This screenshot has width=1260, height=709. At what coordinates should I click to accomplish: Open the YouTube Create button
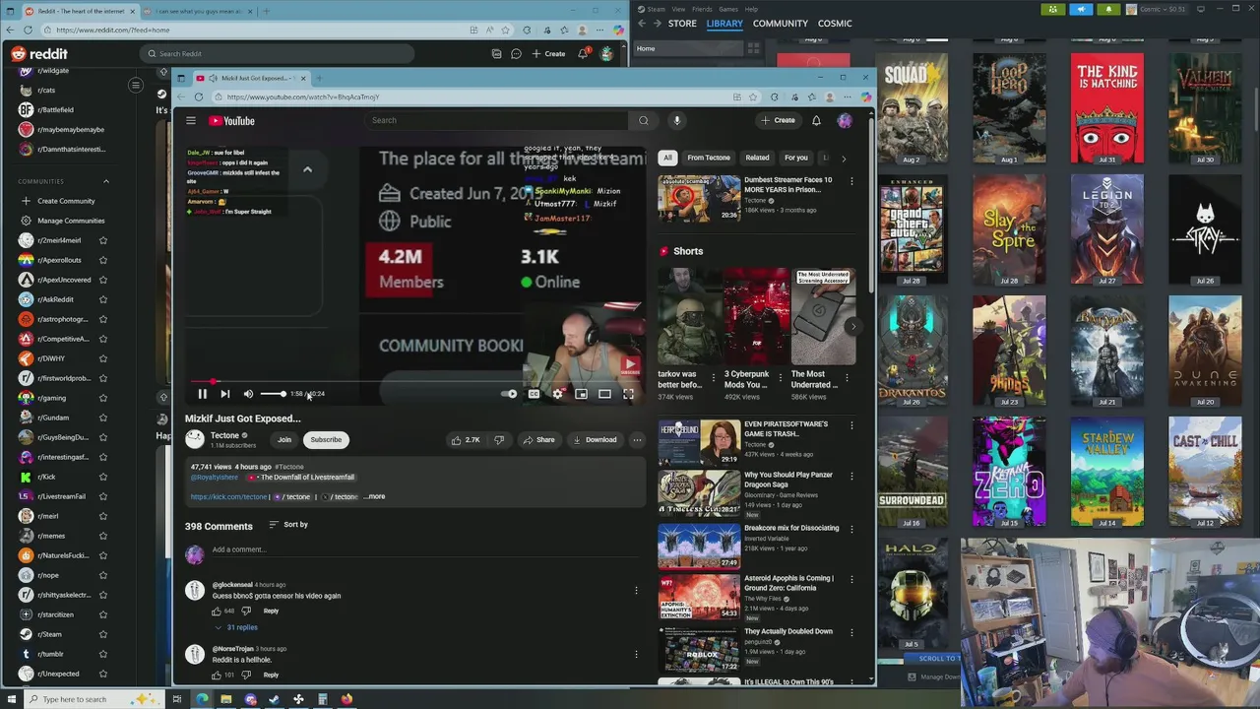click(778, 120)
